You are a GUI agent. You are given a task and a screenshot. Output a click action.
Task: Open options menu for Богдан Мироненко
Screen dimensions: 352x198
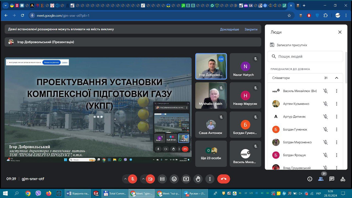pyautogui.click(x=337, y=142)
